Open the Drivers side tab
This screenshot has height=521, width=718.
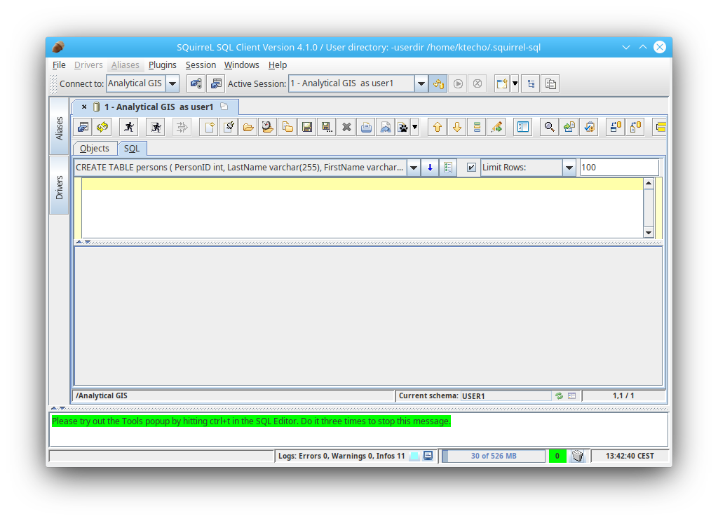pyautogui.click(x=59, y=186)
